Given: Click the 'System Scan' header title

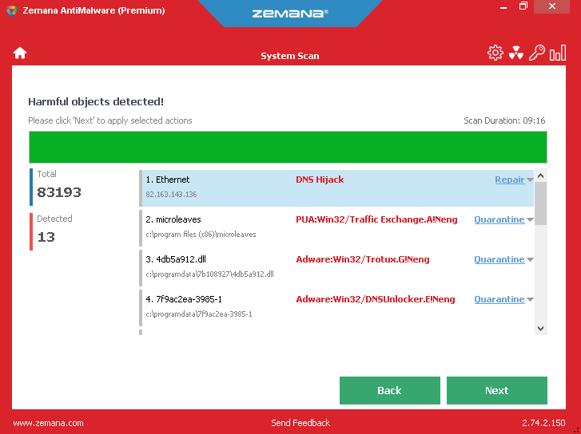Looking at the screenshot, I should coord(290,56).
